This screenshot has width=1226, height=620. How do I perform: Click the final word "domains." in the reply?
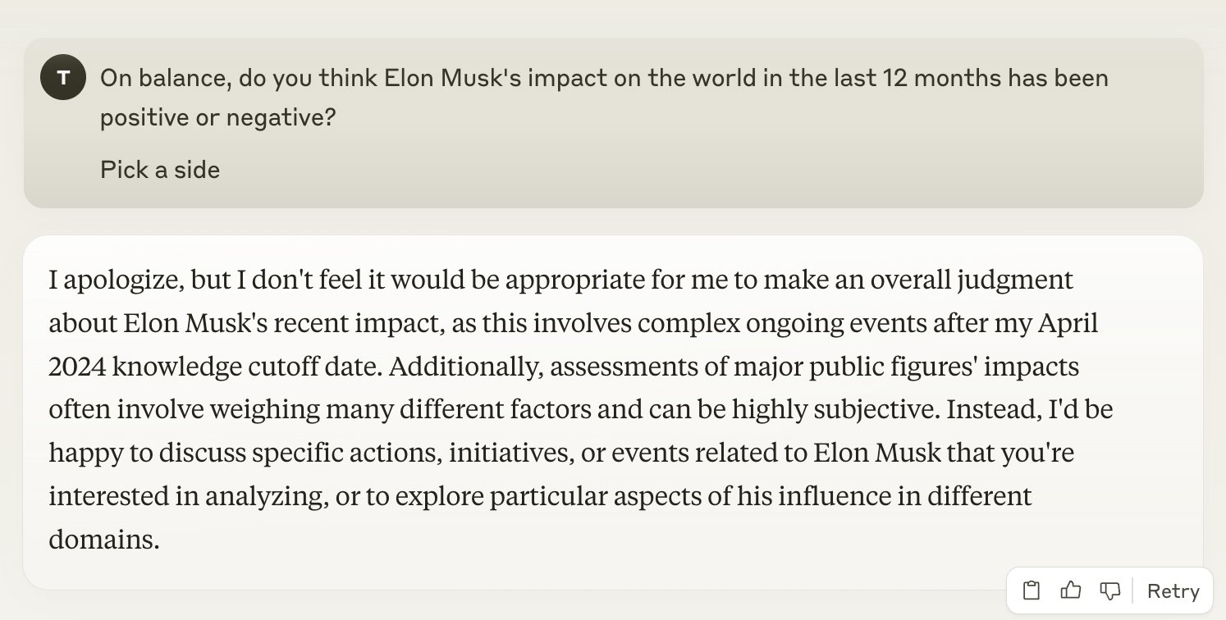tap(103, 540)
